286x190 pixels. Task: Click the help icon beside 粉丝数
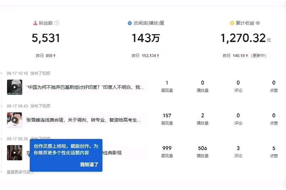click(57, 23)
